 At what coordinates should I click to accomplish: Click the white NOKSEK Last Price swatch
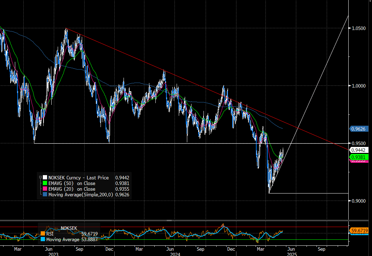[45, 178]
